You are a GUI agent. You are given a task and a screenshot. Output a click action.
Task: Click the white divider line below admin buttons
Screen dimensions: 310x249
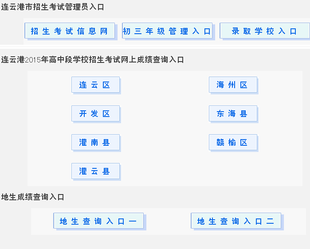coord(155,47)
